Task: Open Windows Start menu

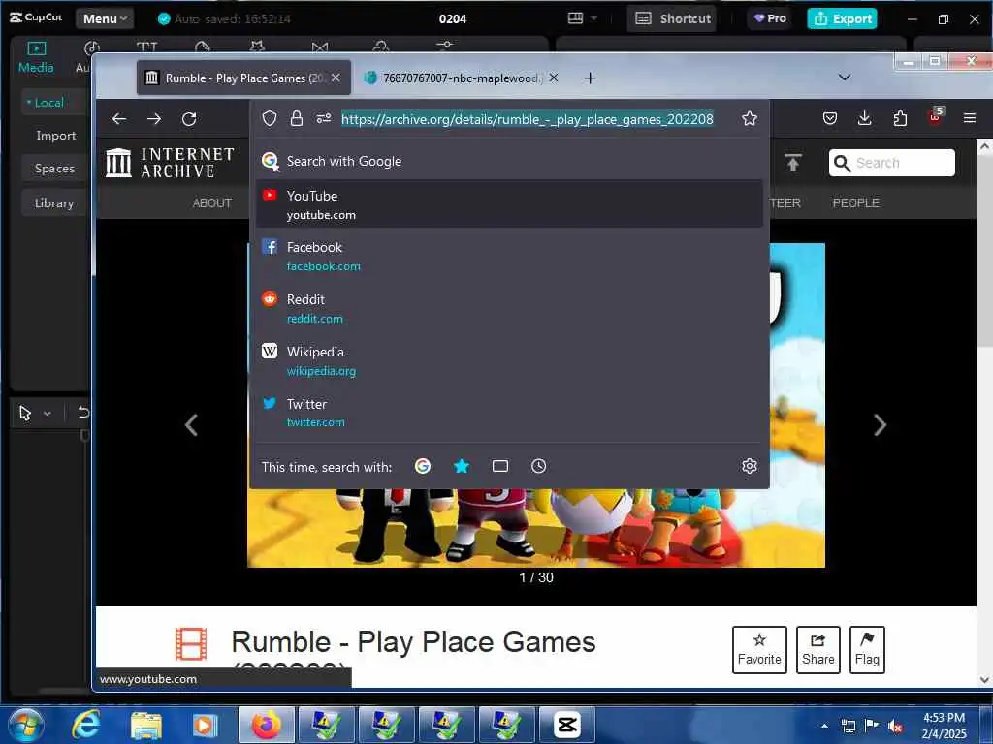Action: [26, 725]
